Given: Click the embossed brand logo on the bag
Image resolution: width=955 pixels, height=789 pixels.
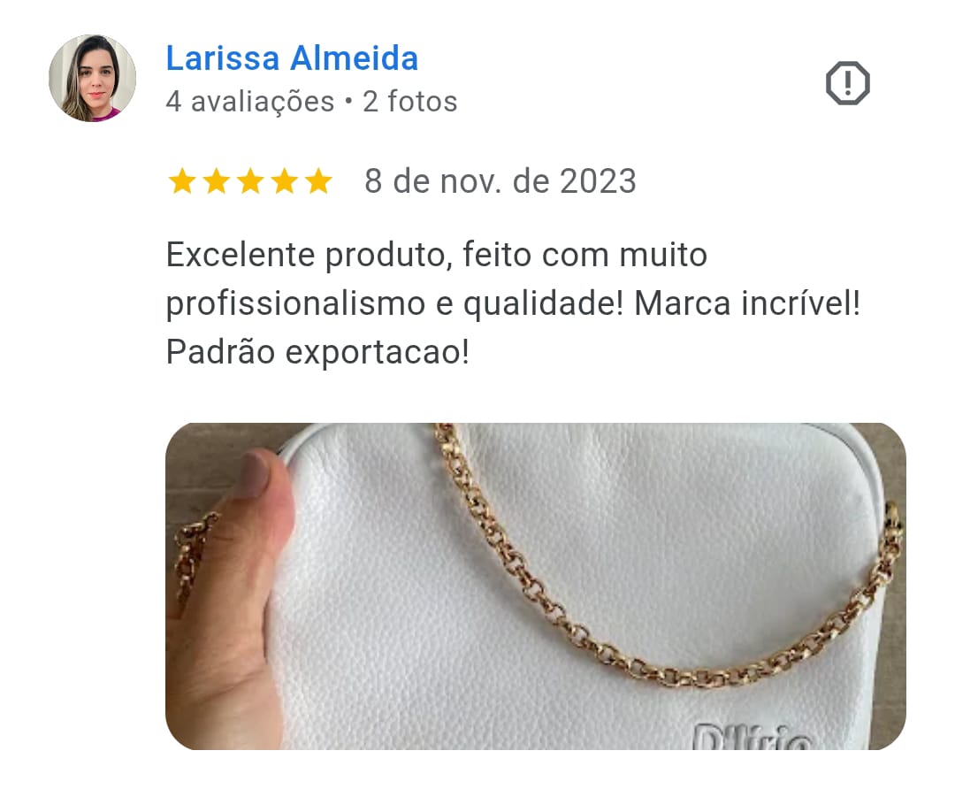Looking at the screenshot, I should click(753, 736).
